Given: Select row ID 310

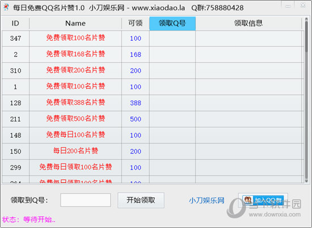Looking at the screenshot, I should [153, 71].
